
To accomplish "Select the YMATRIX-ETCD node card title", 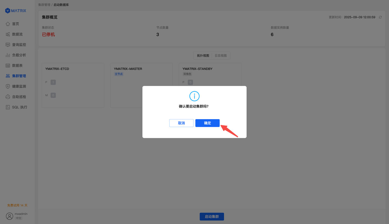I will point(57,69).
